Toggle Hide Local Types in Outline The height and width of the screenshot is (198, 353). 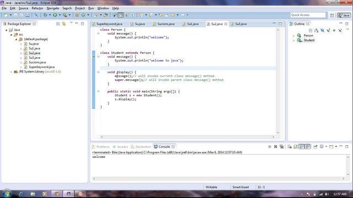click(x=340, y=30)
